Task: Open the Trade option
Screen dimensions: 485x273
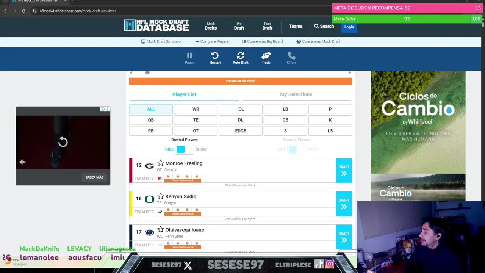Action: click(x=266, y=58)
